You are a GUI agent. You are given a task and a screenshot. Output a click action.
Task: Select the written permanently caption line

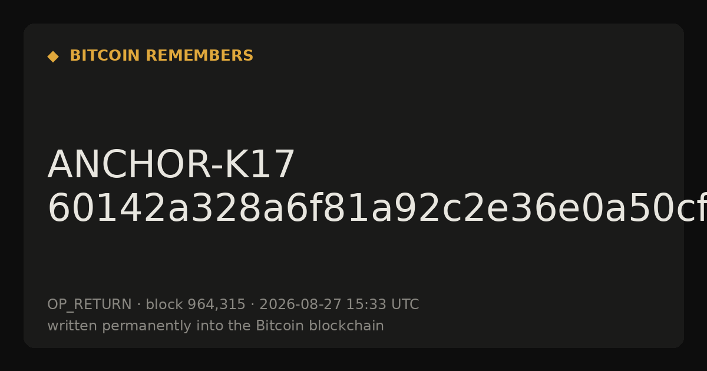click(216, 326)
